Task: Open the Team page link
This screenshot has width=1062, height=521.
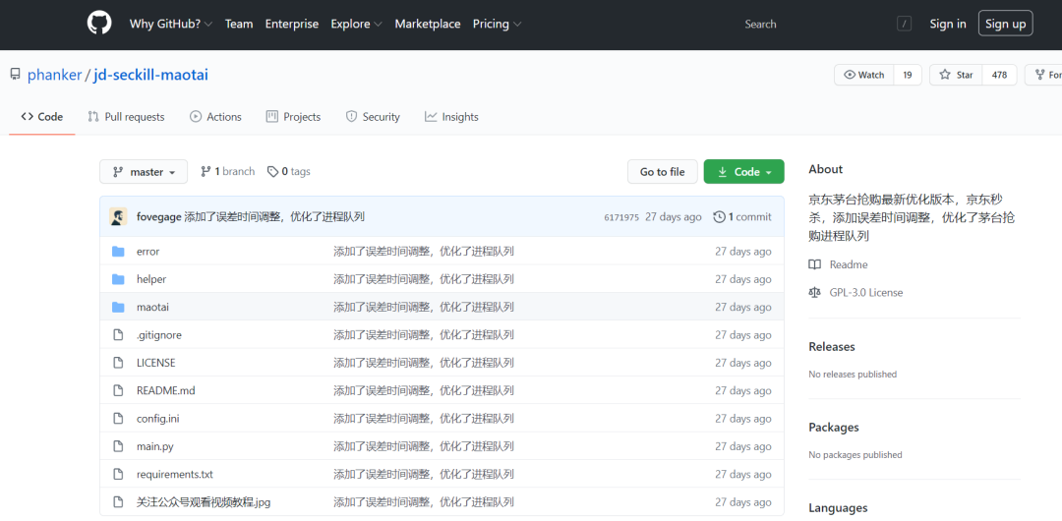Action: pyautogui.click(x=239, y=24)
